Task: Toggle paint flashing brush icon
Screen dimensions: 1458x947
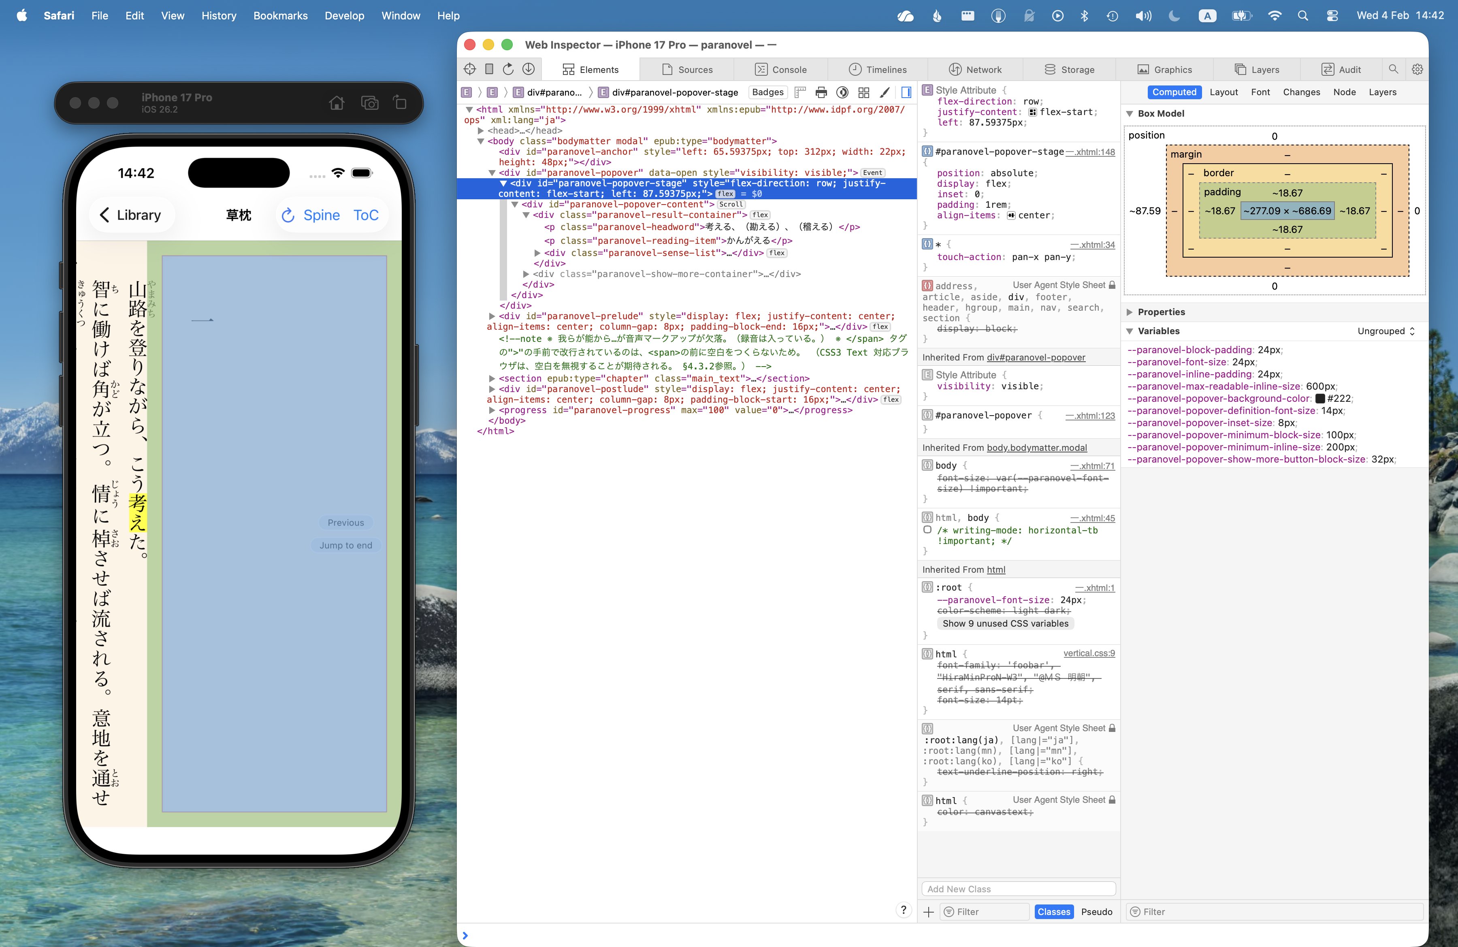Action: pyautogui.click(x=885, y=92)
